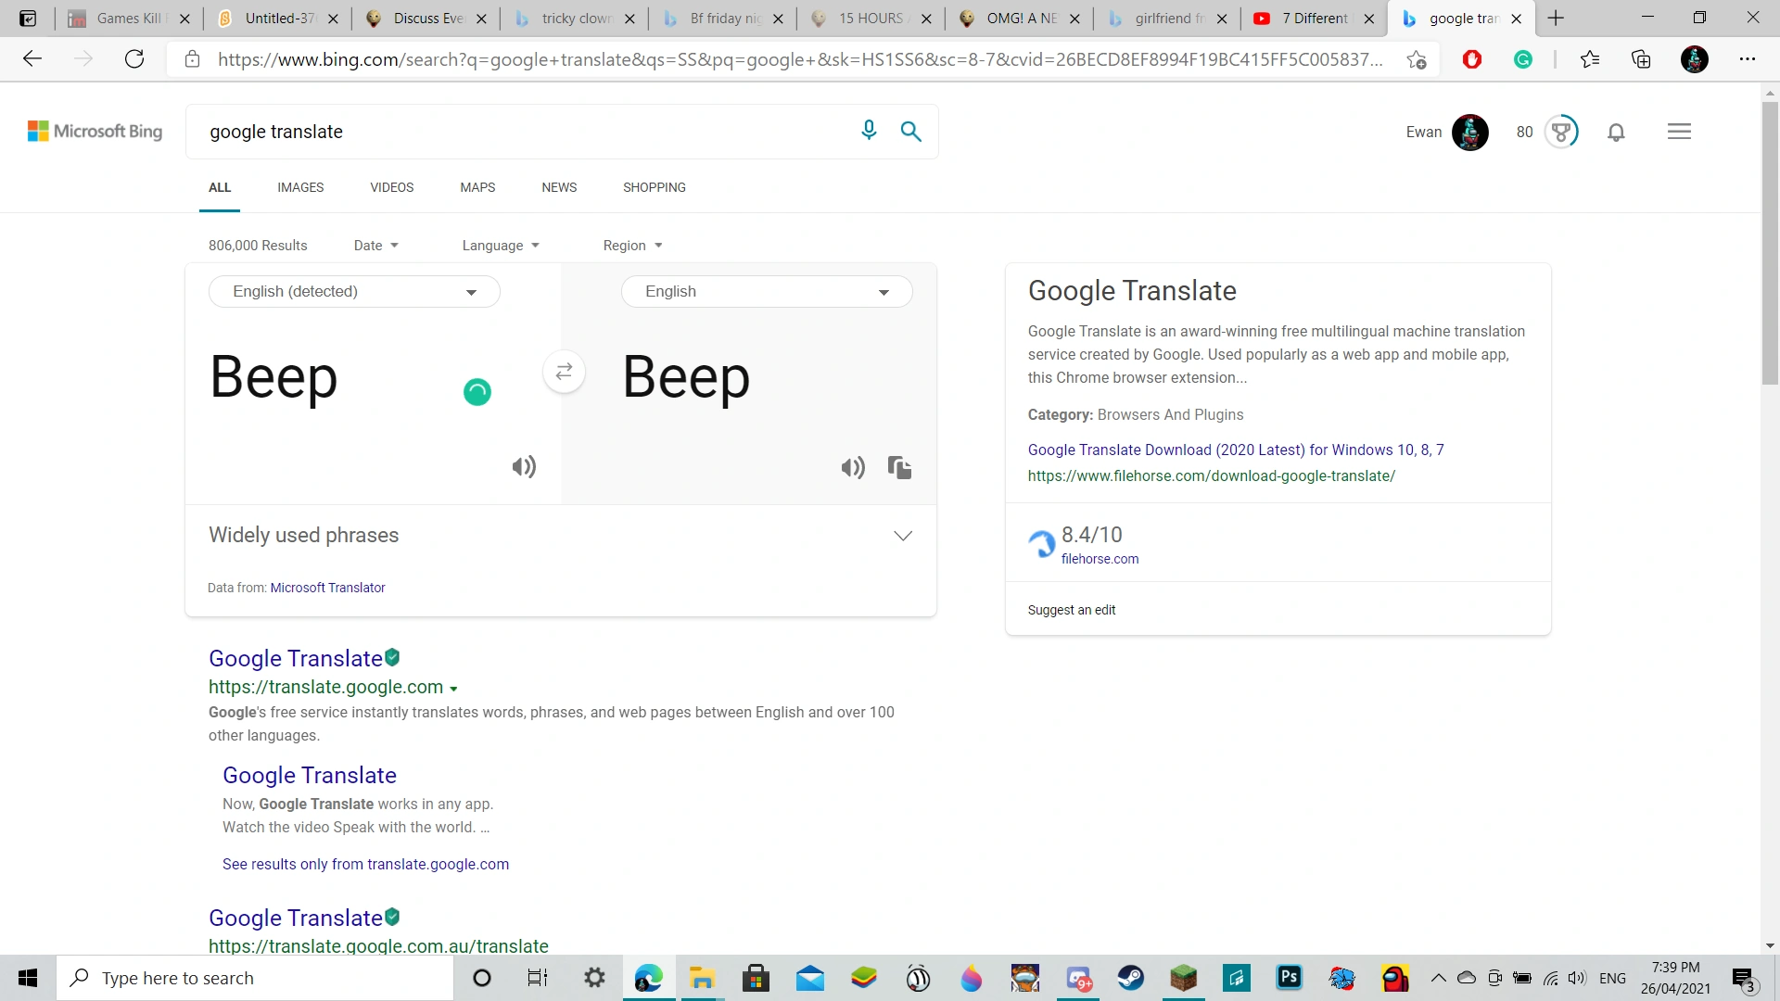Launch Photoshop from the taskbar
1780x1001 pixels.
point(1289,977)
